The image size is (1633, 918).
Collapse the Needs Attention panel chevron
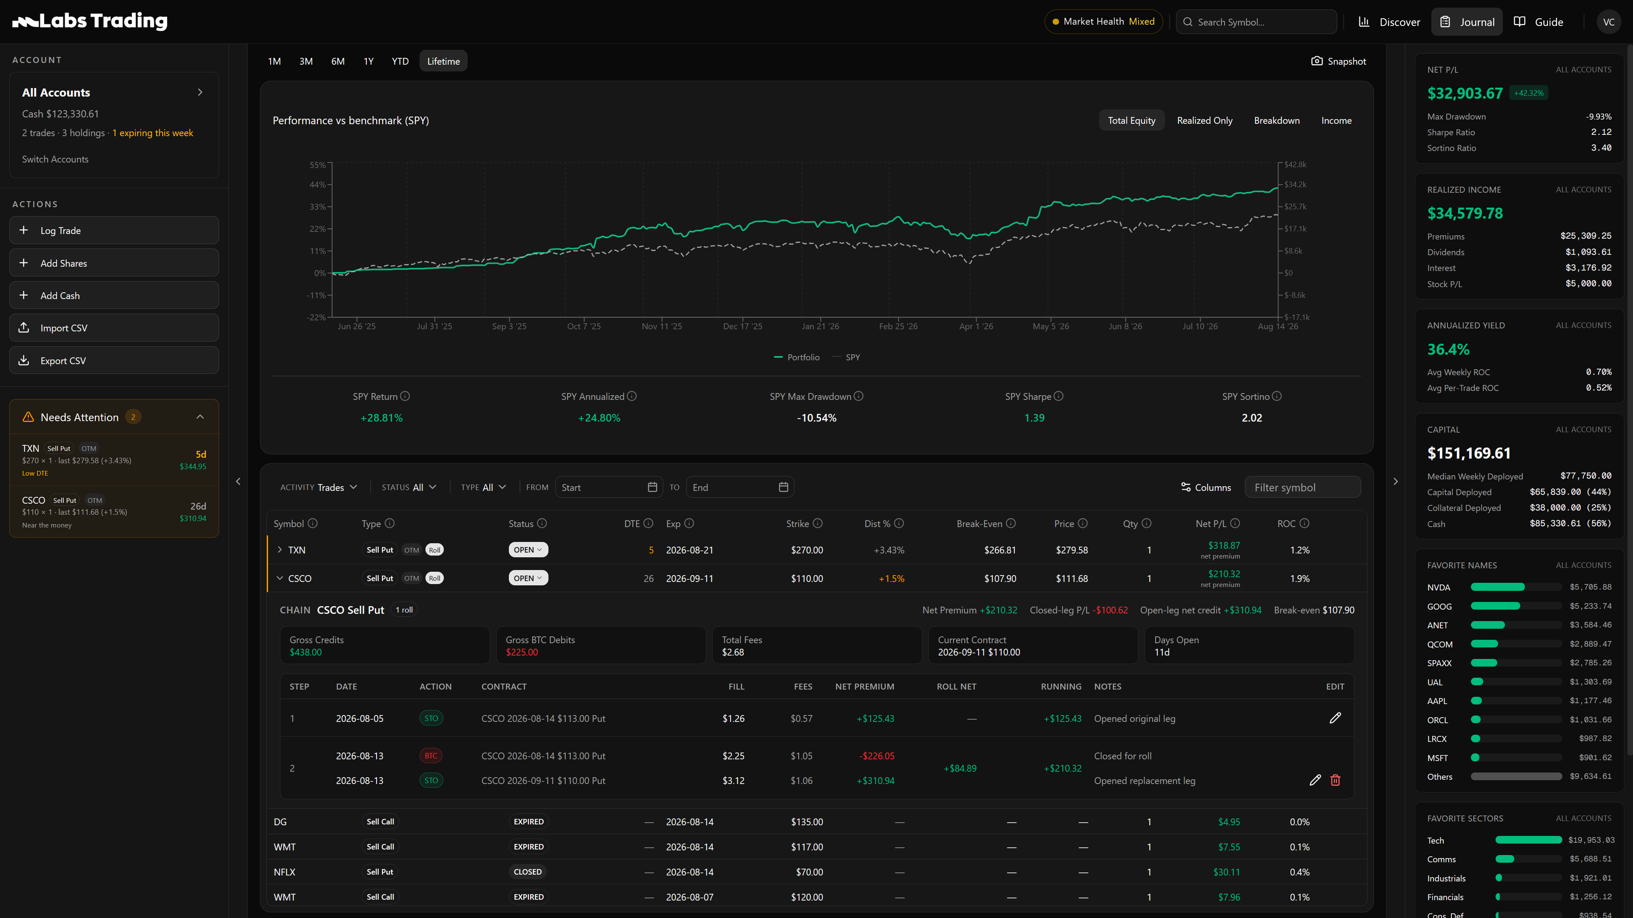(x=200, y=416)
